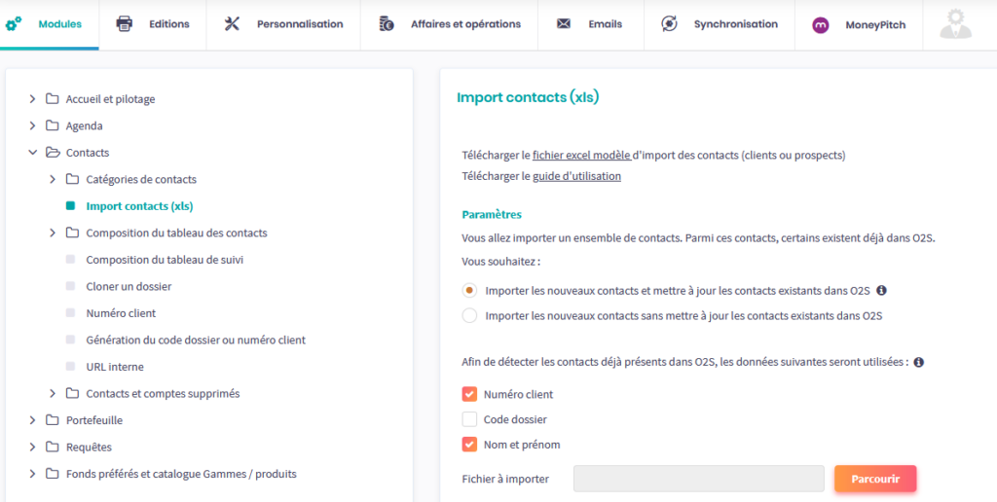The height and width of the screenshot is (502, 997).
Task: Click info icon beside update existing contacts option
Action: 881,290
